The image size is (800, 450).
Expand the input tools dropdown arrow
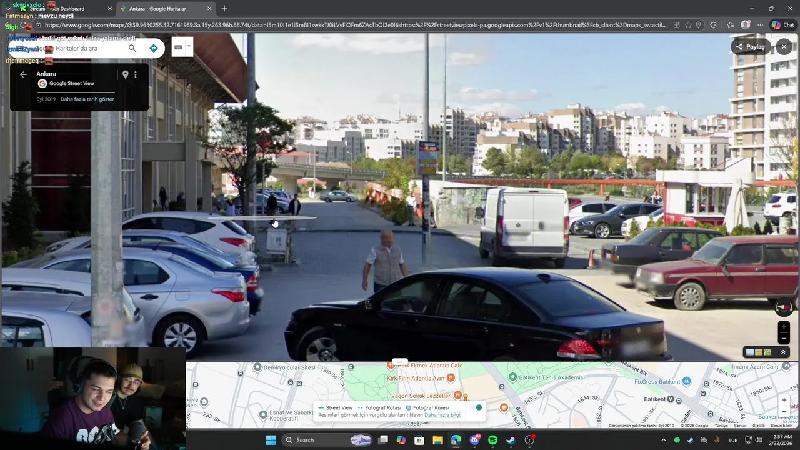(x=189, y=46)
